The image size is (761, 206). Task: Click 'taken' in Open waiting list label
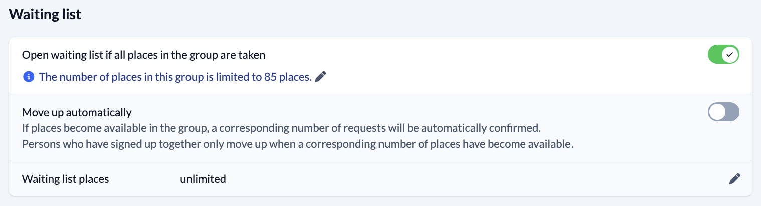[253, 55]
